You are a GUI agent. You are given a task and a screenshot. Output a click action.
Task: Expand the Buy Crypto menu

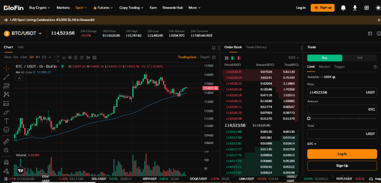click(39, 8)
